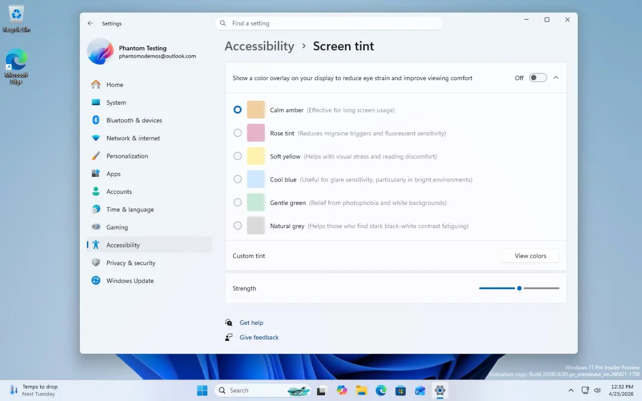Open Personalization settings

[x=127, y=156]
